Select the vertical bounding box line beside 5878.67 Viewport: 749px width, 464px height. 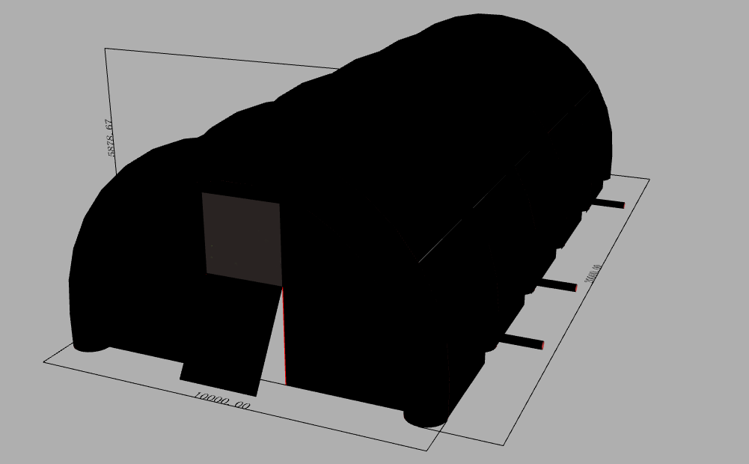coord(110,111)
